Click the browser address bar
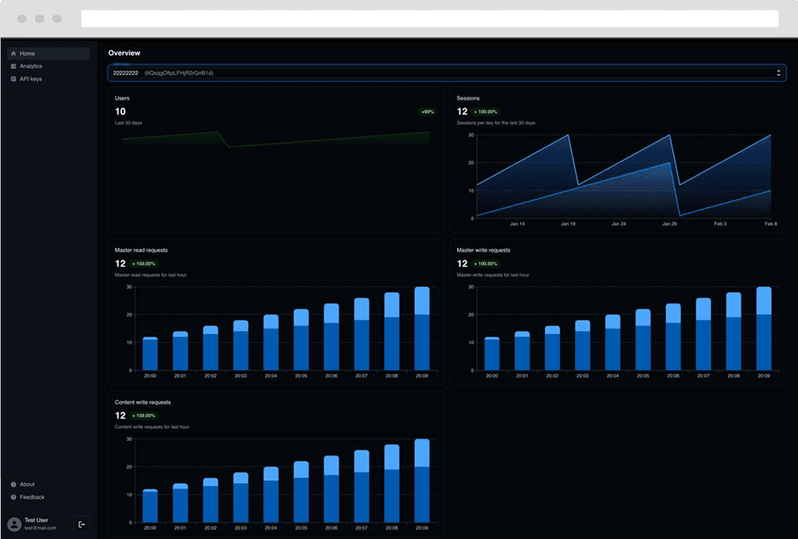The height and width of the screenshot is (539, 798). pyautogui.click(x=429, y=19)
